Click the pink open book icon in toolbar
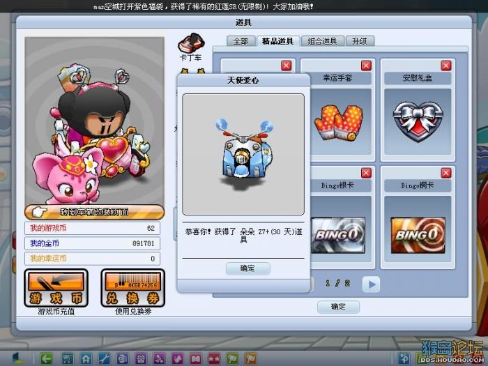The height and width of the screenshot is (366, 488). click(196, 358)
